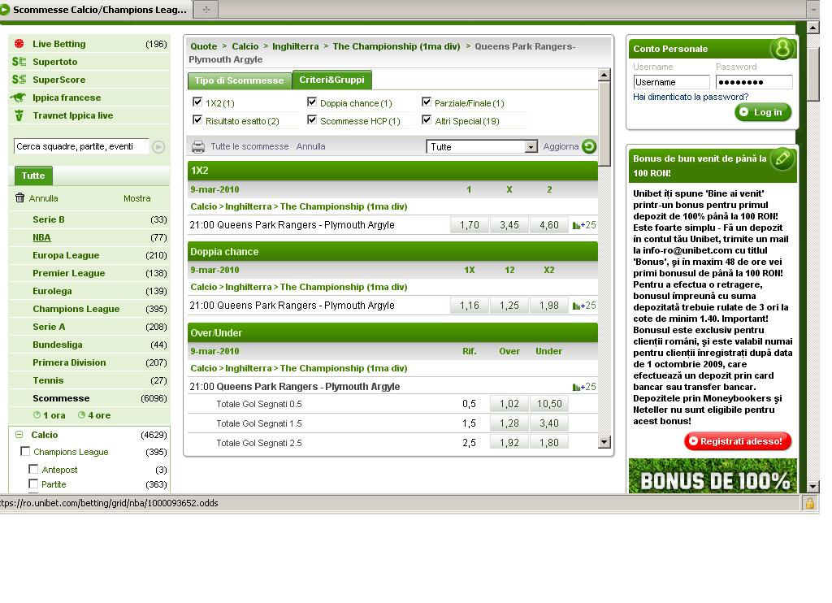Image resolution: width=832 pixels, height=603 pixels.
Task: Click the trash icon beside sidebar Annulla
Action: pos(20,198)
